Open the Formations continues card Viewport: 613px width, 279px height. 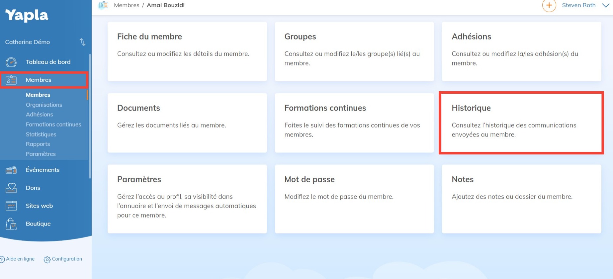coord(354,123)
